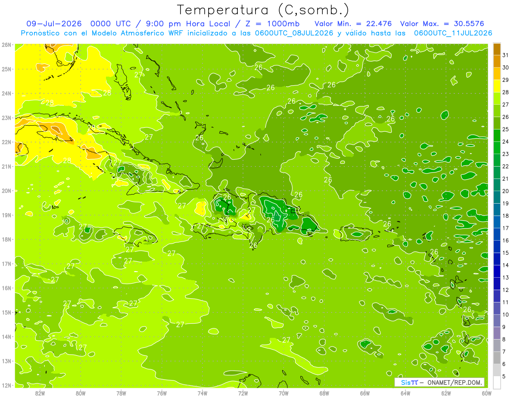The height and width of the screenshot is (399, 517).
Task: Click gray color bar swatch between 6 and 7
Action: coord(497,357)
